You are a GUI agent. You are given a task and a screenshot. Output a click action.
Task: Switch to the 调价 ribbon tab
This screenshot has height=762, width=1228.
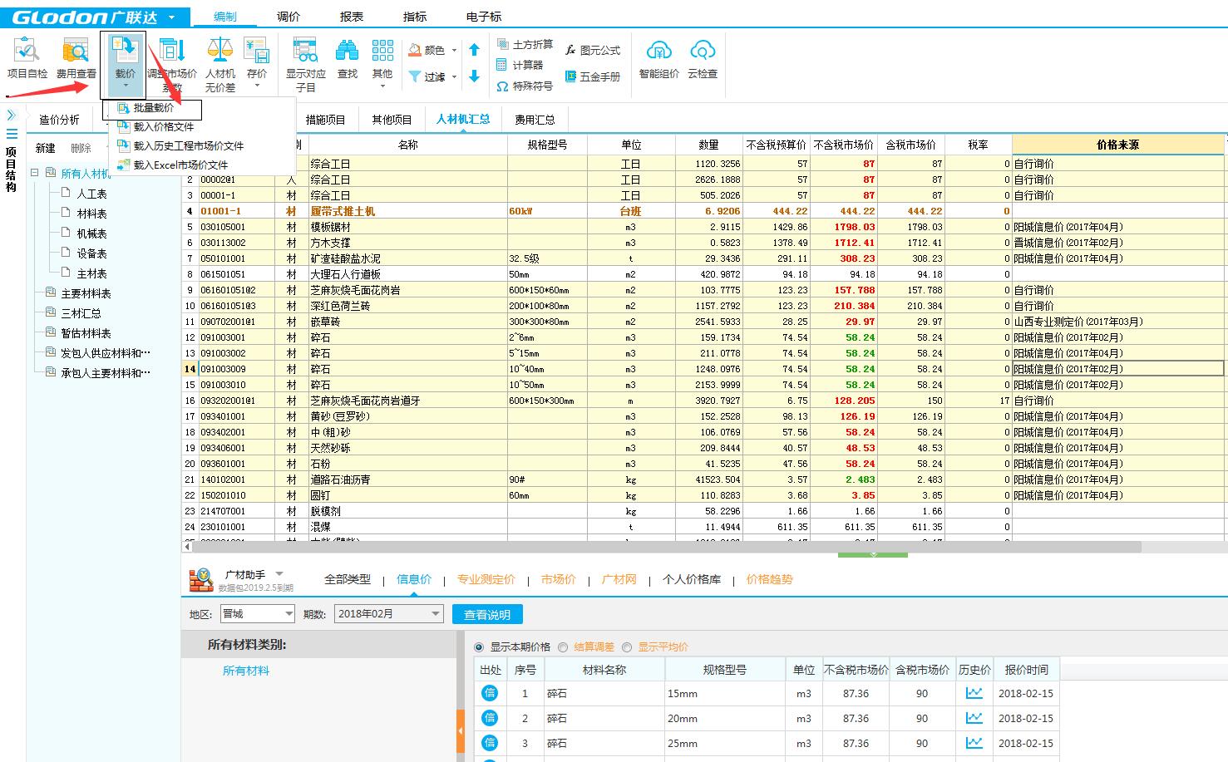[x=289, y=17]
